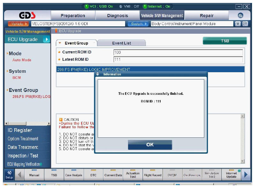
Task: Click the vehicle name VELOSTER field
Action: [78, 24]
